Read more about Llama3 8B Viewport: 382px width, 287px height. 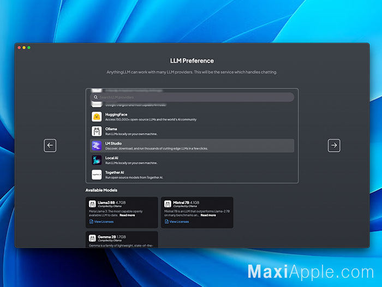(x=127, y=215)
